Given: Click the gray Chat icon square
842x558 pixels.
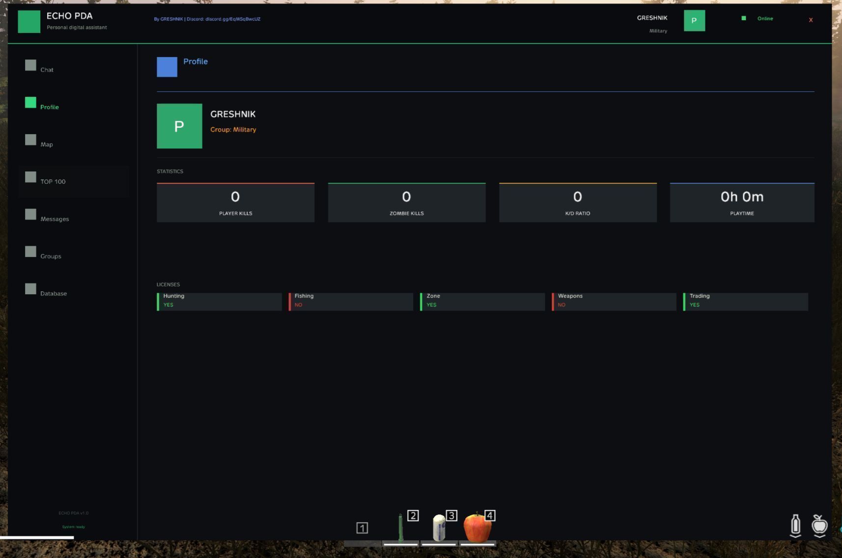Looking at the screenshot, I should 30,65.
